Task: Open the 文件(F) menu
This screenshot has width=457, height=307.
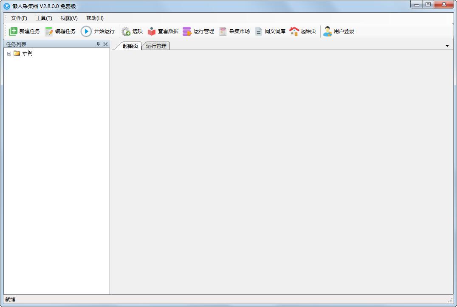Action: 19,18
